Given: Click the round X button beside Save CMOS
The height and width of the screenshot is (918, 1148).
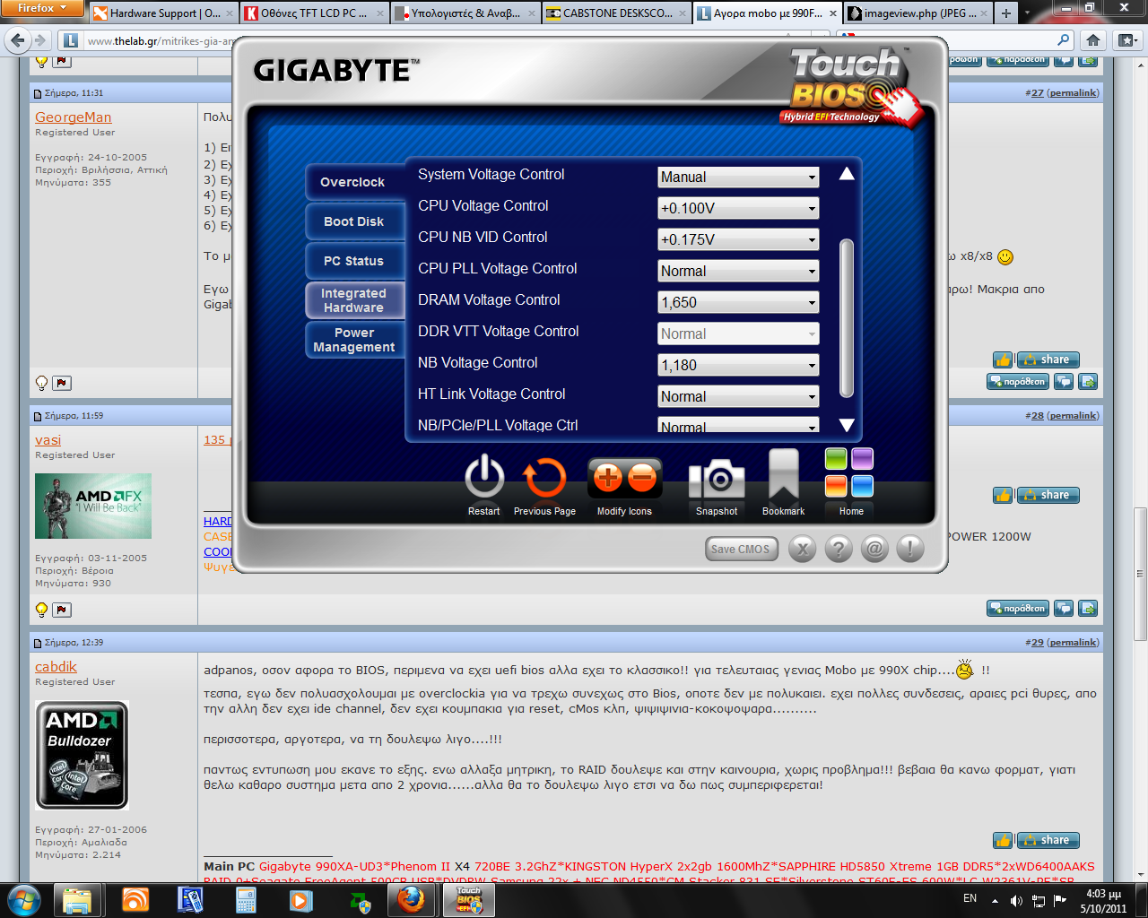Looking at the screenshot, I should pos(803,549).
